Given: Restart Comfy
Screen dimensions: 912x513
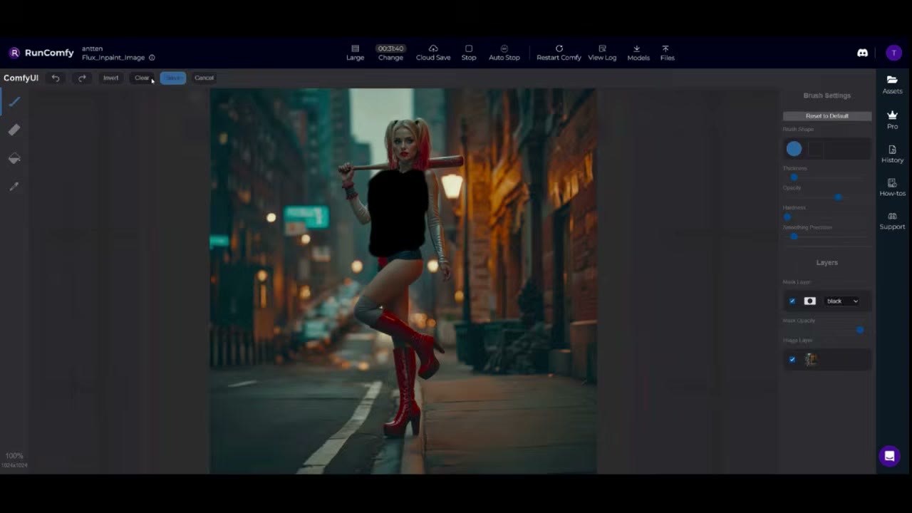Looking at the screenshot, I should click(x=559, y=53).
